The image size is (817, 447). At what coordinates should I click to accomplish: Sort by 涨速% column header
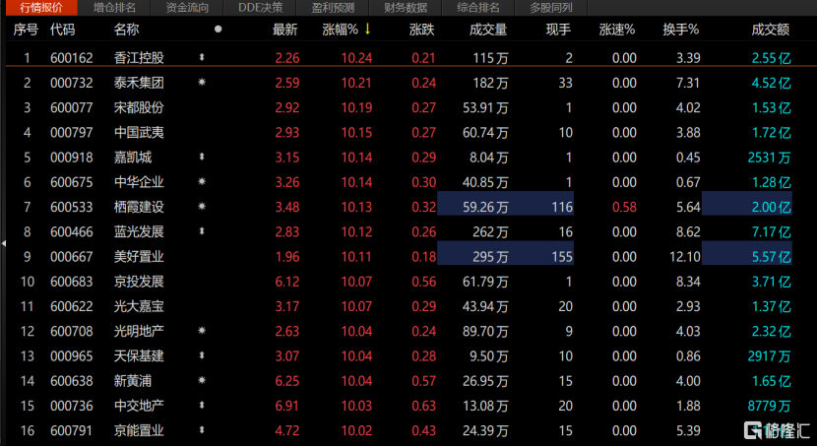pyautogui.click(x=617, y=30)
